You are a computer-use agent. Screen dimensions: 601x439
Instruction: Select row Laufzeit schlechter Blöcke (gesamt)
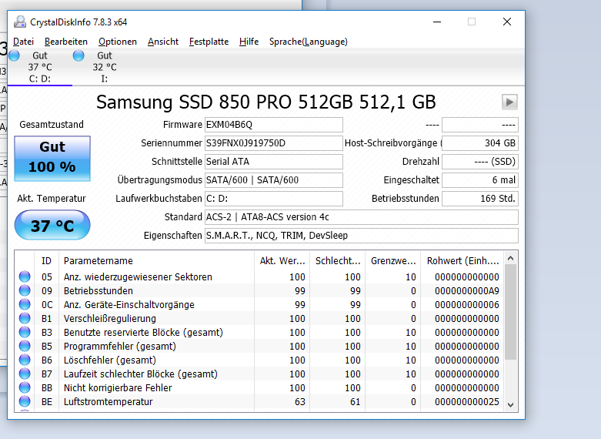tap(259, 374)
